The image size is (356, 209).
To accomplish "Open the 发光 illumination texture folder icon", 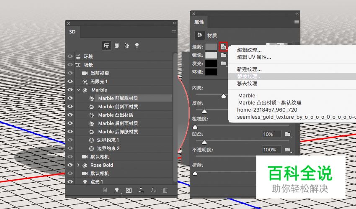I will tap(224, 64).
